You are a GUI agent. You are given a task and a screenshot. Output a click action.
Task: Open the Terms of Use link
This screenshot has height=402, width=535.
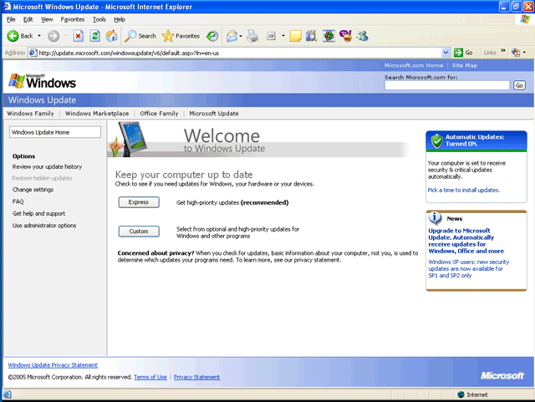click(150, 377)
